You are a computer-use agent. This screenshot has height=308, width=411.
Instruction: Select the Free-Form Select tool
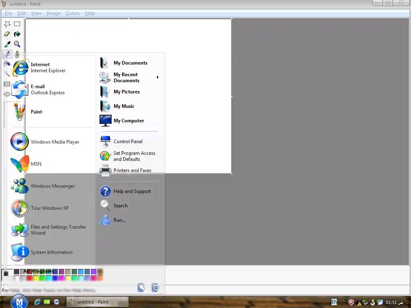[x=7, y=24]
